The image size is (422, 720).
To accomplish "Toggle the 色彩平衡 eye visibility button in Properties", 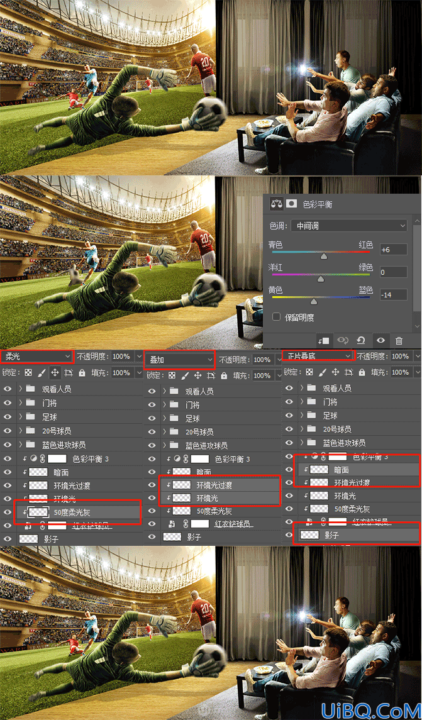I will coord(380,340).
